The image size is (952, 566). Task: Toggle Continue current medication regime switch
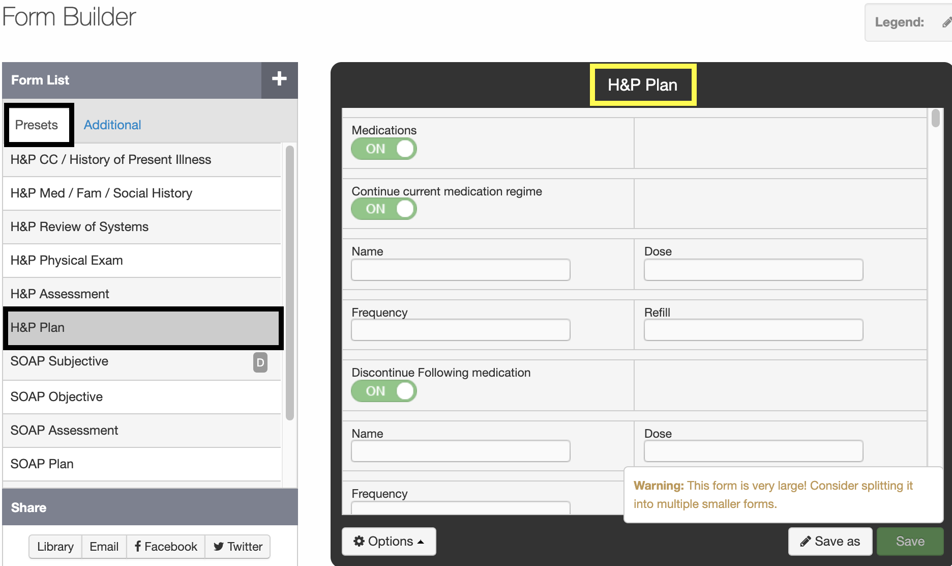[x=384, y=209]
